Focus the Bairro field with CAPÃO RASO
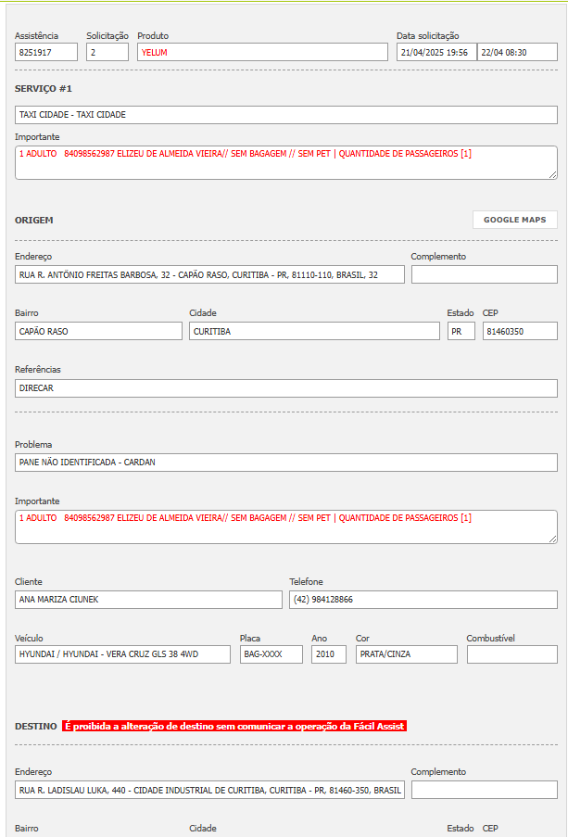Viewport: 568px width, 837px height. click(98, 331)
